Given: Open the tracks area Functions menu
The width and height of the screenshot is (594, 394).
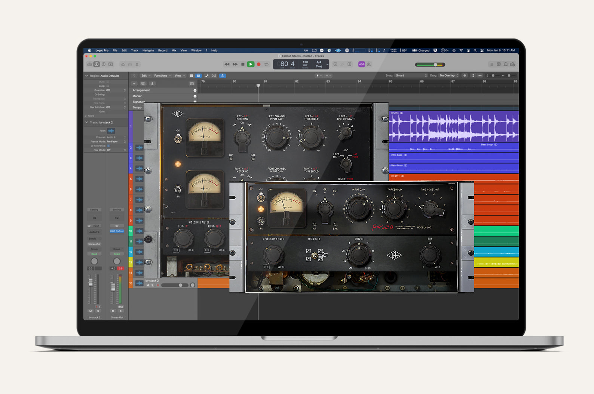Looking at the screenshot, I should (162, 76).
